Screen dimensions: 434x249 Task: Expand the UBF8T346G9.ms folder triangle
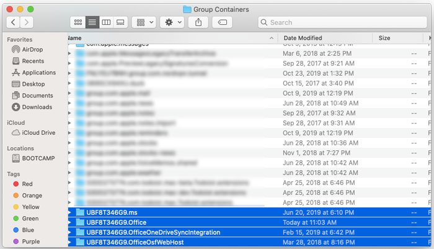[x=69, y=213]
